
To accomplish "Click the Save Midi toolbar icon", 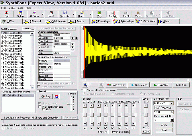I will [168, 14].
